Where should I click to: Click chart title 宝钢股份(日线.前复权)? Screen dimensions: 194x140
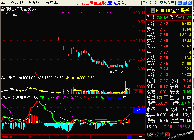click(x=18, y=9)
